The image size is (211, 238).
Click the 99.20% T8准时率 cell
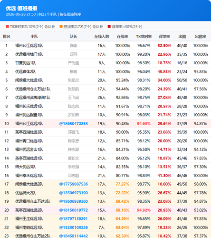[x=144, y=54]
